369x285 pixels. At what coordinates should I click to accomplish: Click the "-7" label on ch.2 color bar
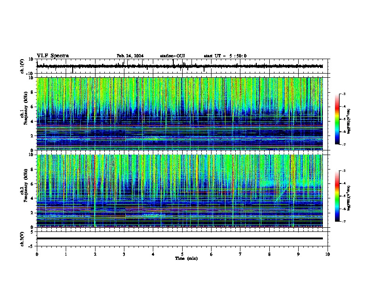(x=343, y=221)
